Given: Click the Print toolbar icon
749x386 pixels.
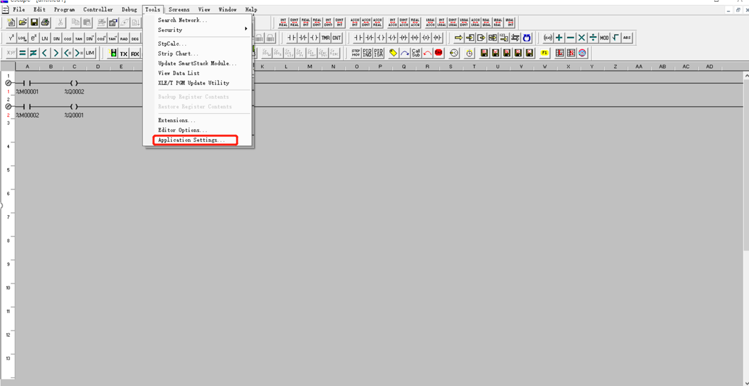Looking at the screenshot, I should coord(45,22).
